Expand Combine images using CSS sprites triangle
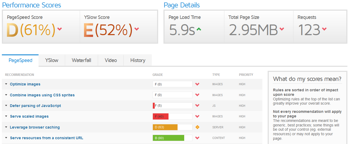 [x=6, y=95]
